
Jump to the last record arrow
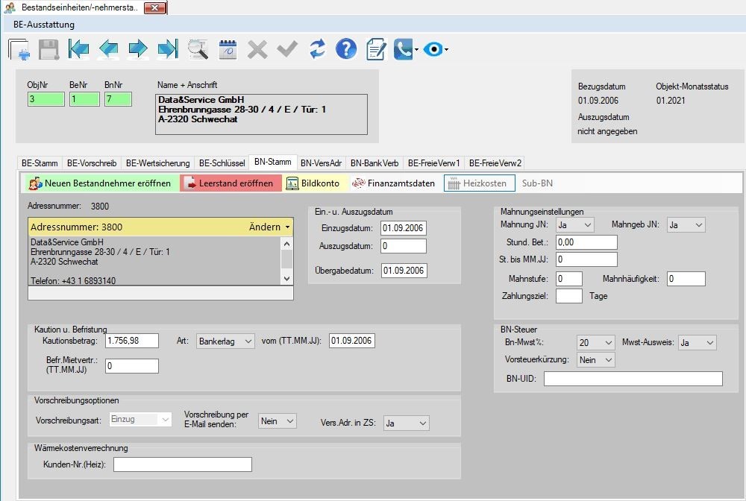coord(168,50)
